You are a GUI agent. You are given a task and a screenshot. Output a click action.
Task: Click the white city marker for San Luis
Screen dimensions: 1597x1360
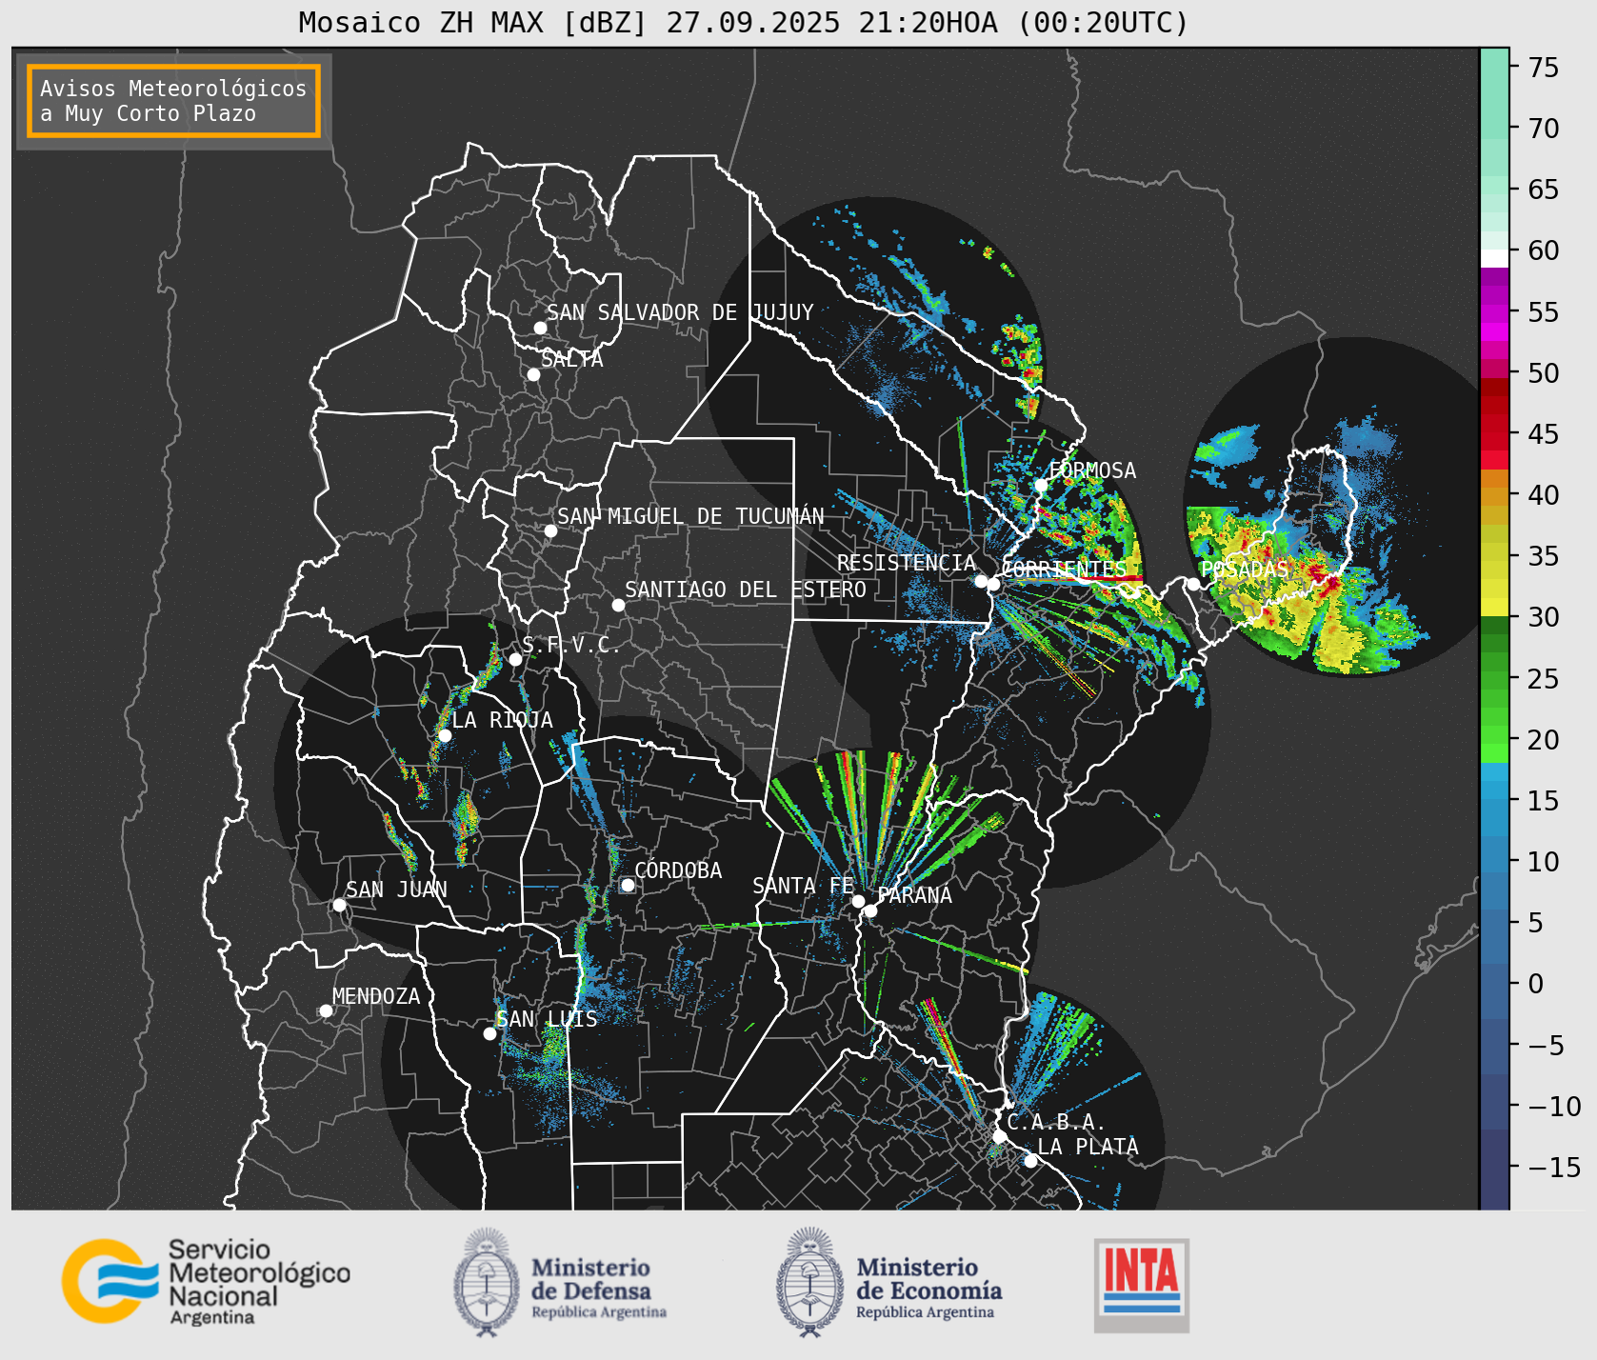point(489,1033)
